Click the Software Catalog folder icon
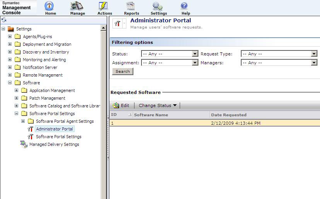Screen dimensions: 320x199 (x=24, y=106)
